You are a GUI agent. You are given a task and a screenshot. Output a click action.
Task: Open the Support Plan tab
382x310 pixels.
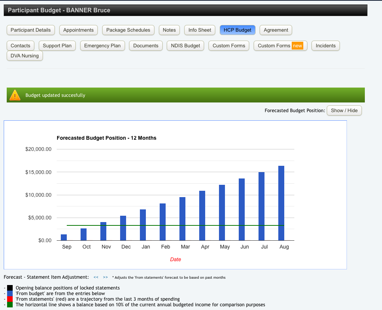tap(57, 46)
